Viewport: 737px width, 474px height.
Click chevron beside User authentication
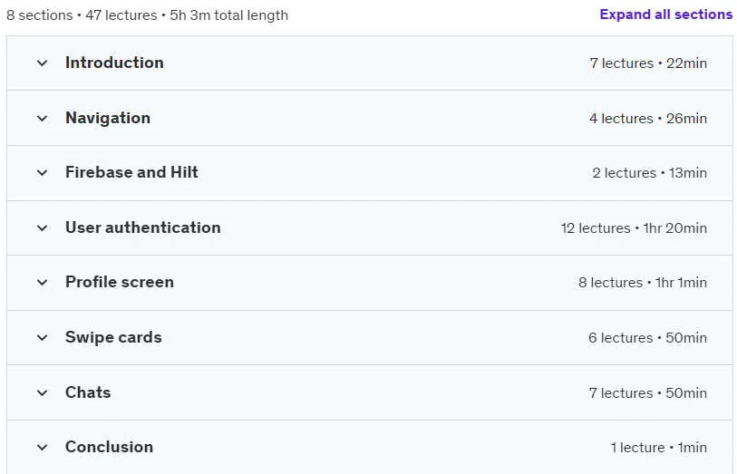[43, 228]
